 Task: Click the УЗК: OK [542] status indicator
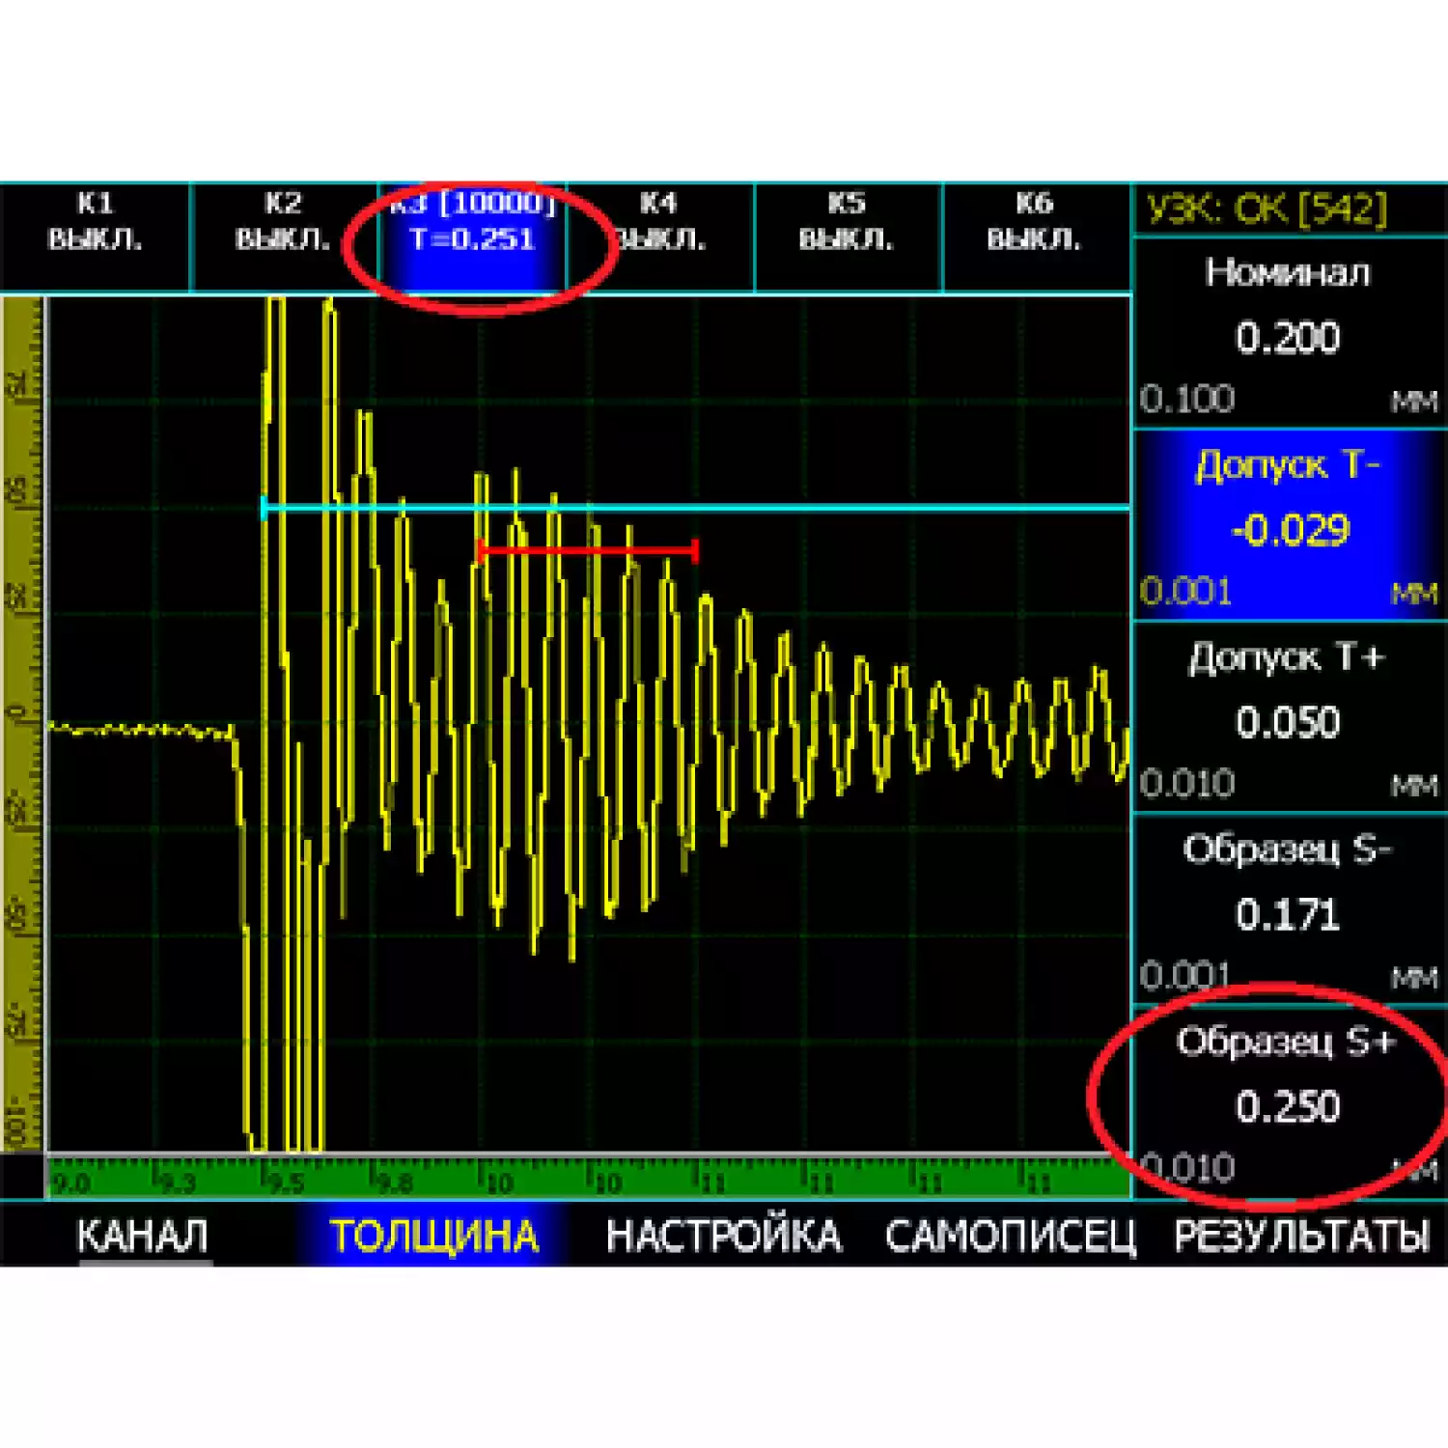(1267, 209)
